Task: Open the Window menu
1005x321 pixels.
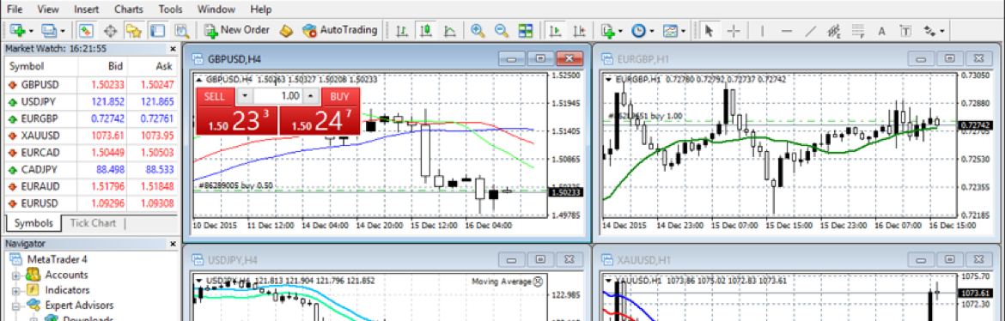Action: coord(216,9)
